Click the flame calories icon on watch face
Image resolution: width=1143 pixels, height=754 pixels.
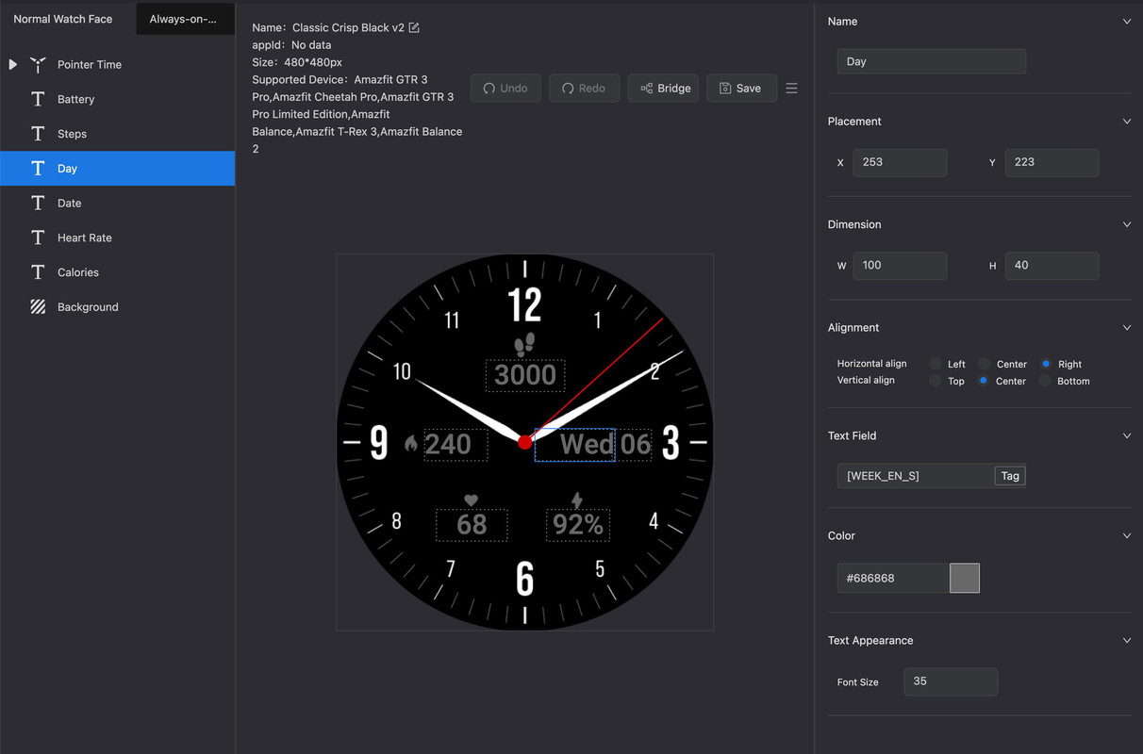tap(411, 443)
